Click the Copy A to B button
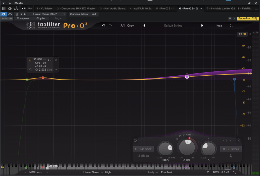This screenshot has height=176, width=260. [x=130, y=26]
